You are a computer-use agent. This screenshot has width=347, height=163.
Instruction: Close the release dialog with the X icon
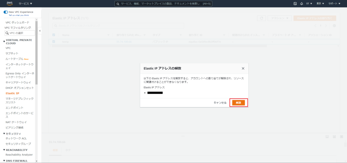click(243, 68)
